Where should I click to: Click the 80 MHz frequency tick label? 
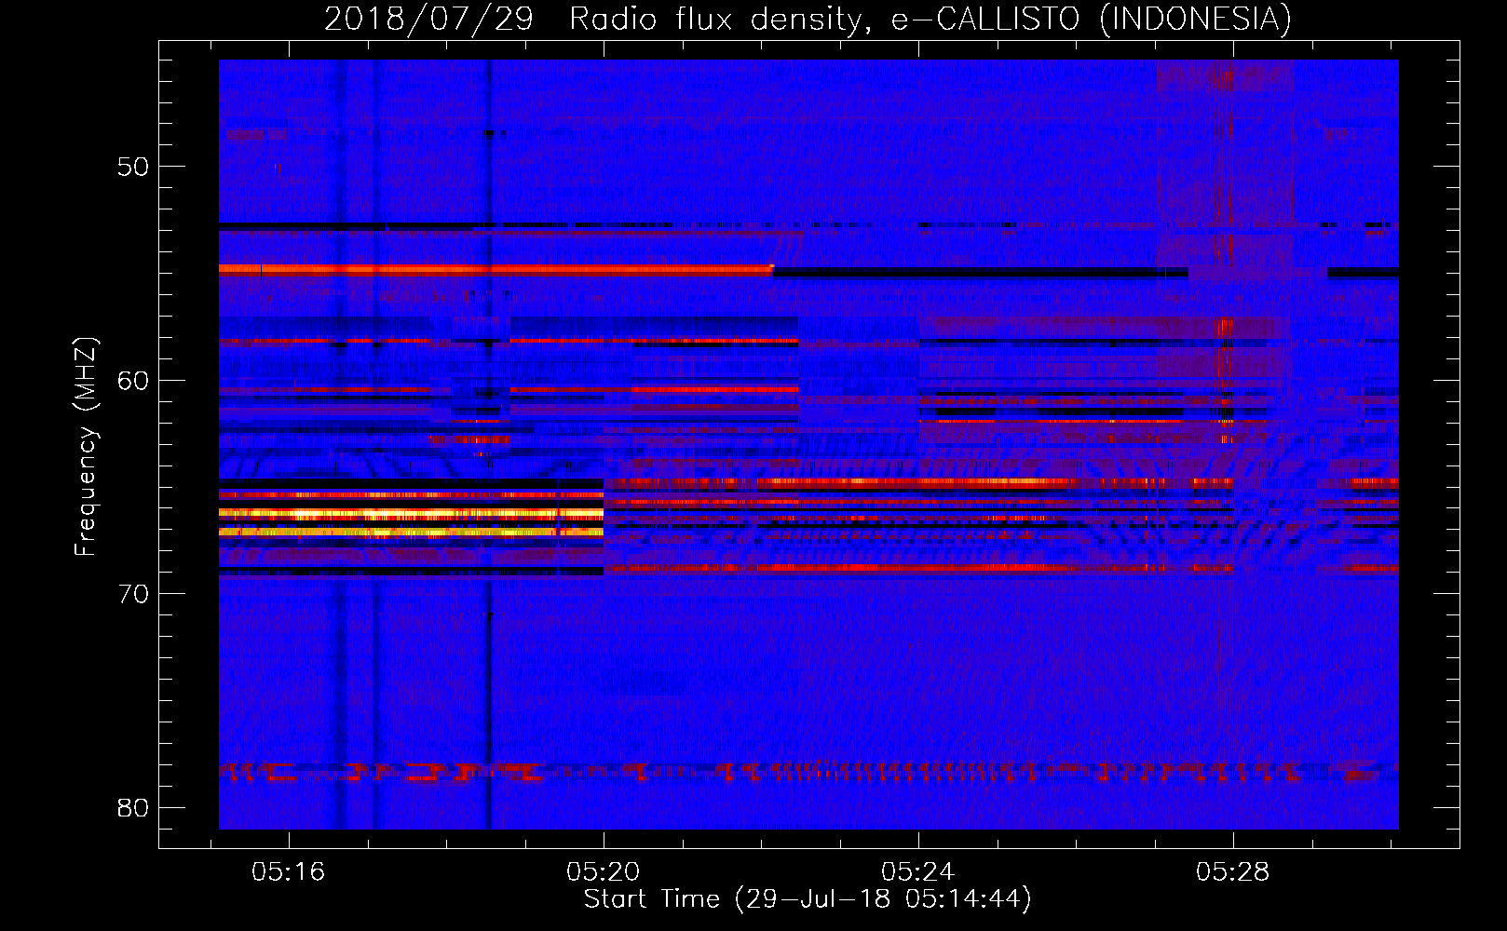tap(133, 807)
